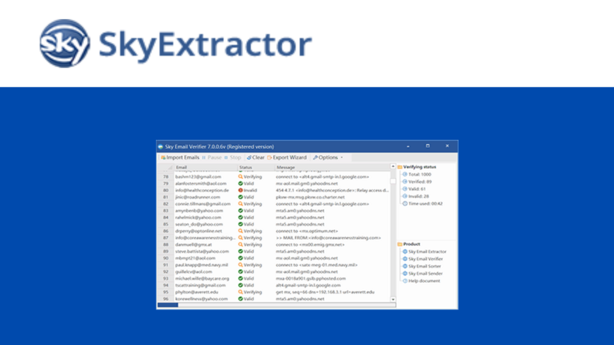
Task: Click the Sky Email Verifier title bar app icon
Action: (161, 147)
